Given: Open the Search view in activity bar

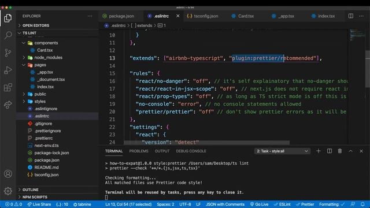Looking at the screenshot, I should [x=8, y=35].
